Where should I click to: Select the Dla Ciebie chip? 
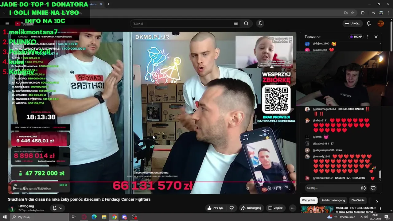(x=358, y=200)
